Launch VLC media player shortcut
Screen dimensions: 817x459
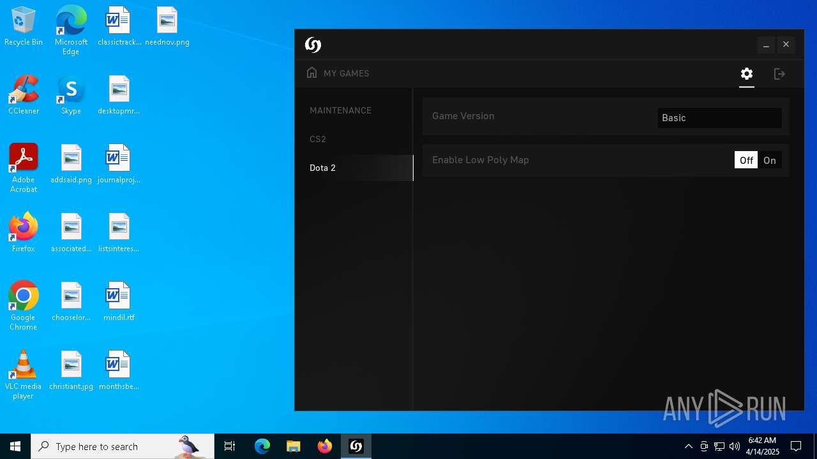(24, 375)
